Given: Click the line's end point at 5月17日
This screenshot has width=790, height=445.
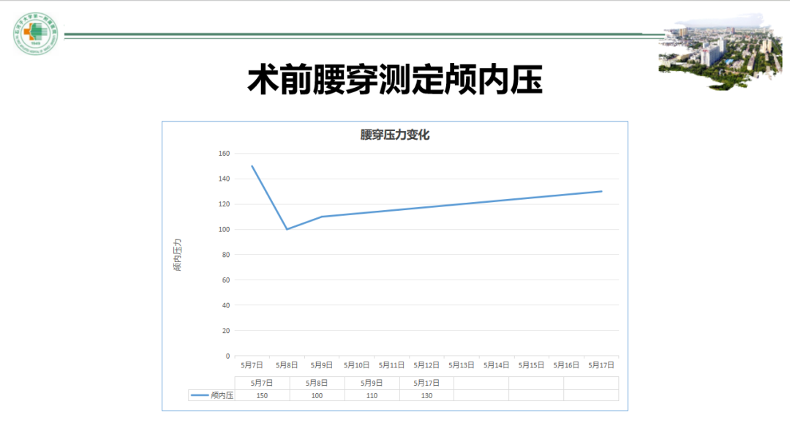Looking at the screenshot, I should pyautogui.click(x=601, y=191).
